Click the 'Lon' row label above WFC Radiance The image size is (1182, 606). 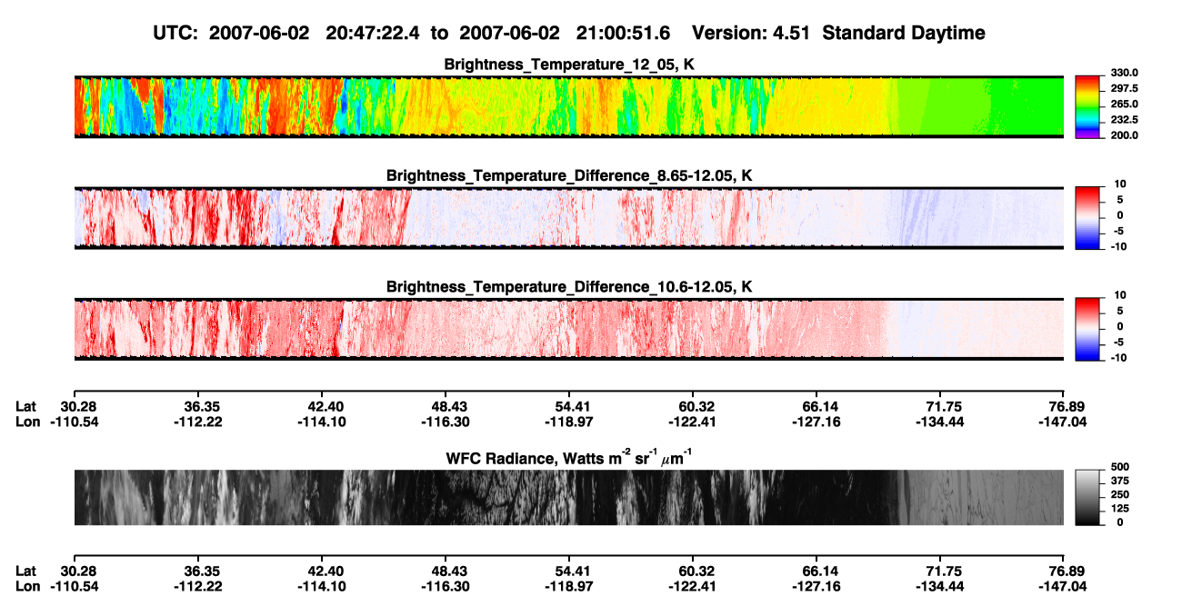pos(26,422)
